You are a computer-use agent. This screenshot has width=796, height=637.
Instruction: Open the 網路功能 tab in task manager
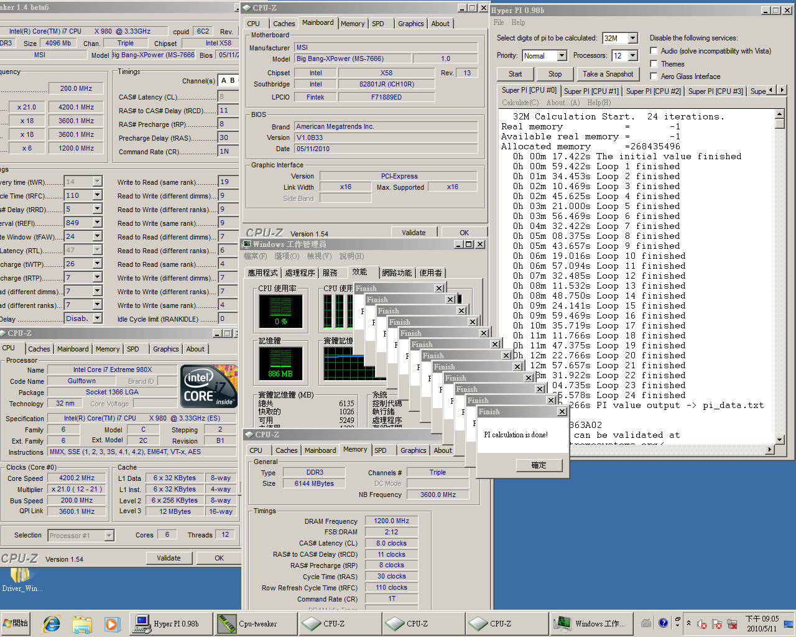coord(397,273)
